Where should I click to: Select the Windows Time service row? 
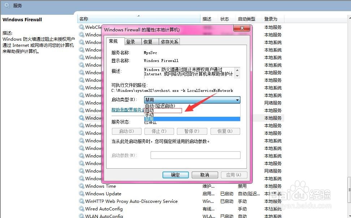click(181, 186)
